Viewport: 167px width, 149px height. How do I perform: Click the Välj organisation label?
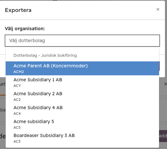[25, 29]
